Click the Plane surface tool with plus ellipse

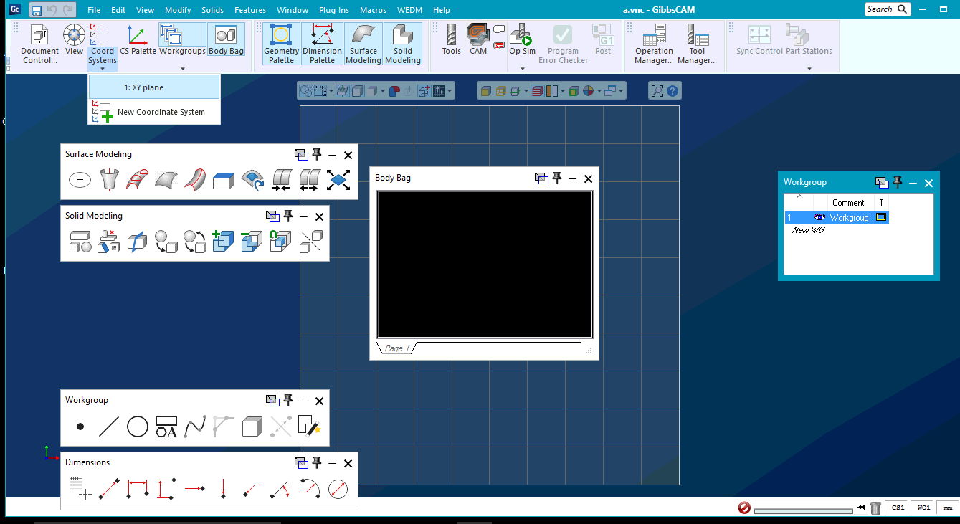(x=80, y=179)
